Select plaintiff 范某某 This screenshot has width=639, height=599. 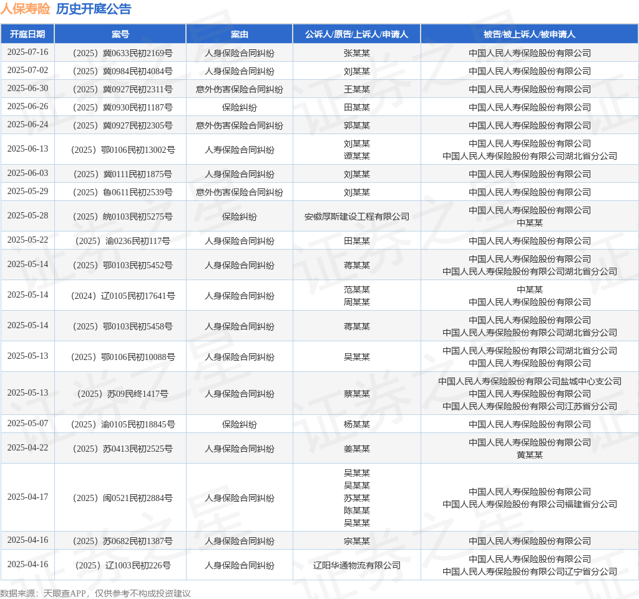click(x=356, y=290)
